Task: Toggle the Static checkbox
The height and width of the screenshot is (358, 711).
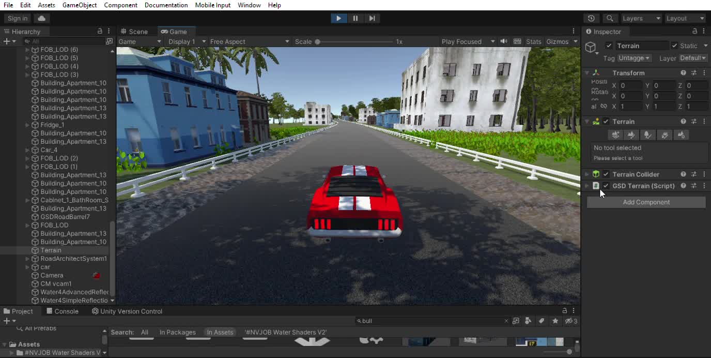Action: coord(674,46)
